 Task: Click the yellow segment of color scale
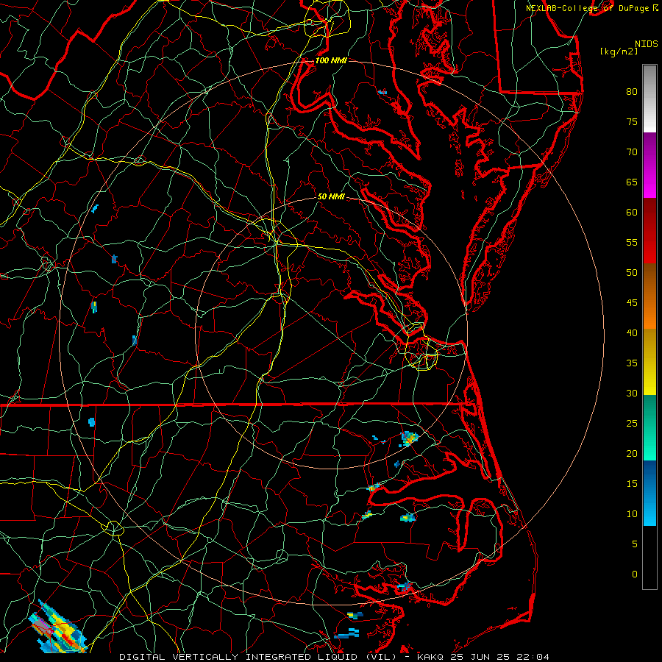pyautogui.click(x=649, y=362)
